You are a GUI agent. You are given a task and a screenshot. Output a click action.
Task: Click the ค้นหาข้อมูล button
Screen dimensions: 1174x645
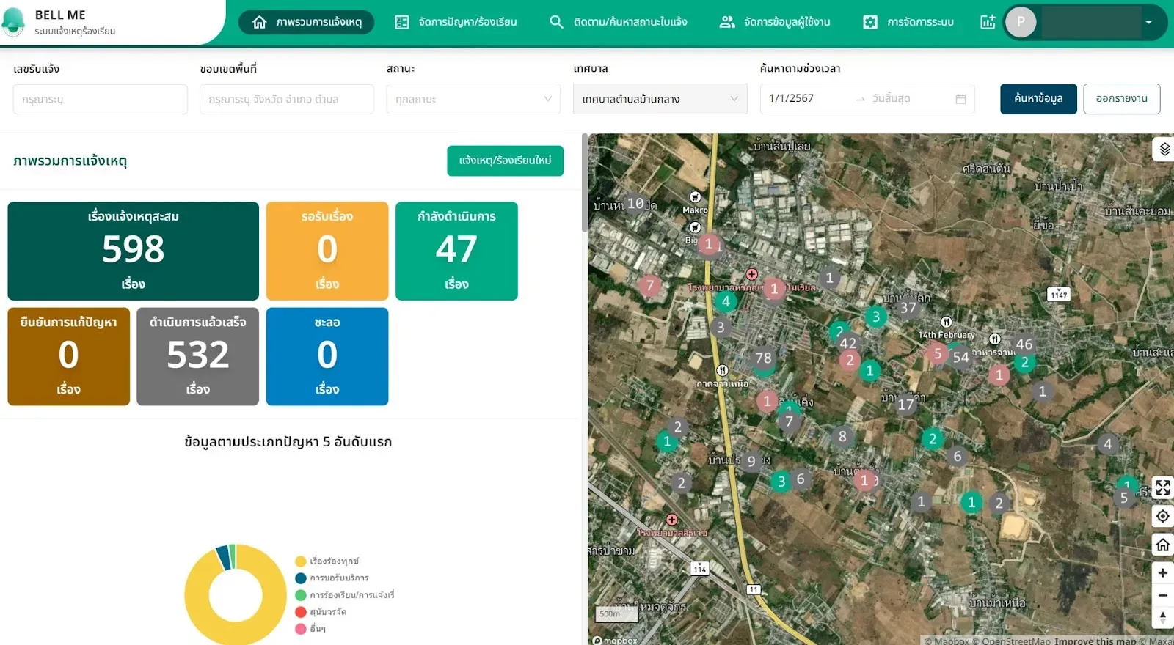pyautogui.click(x=1038, y=99)
